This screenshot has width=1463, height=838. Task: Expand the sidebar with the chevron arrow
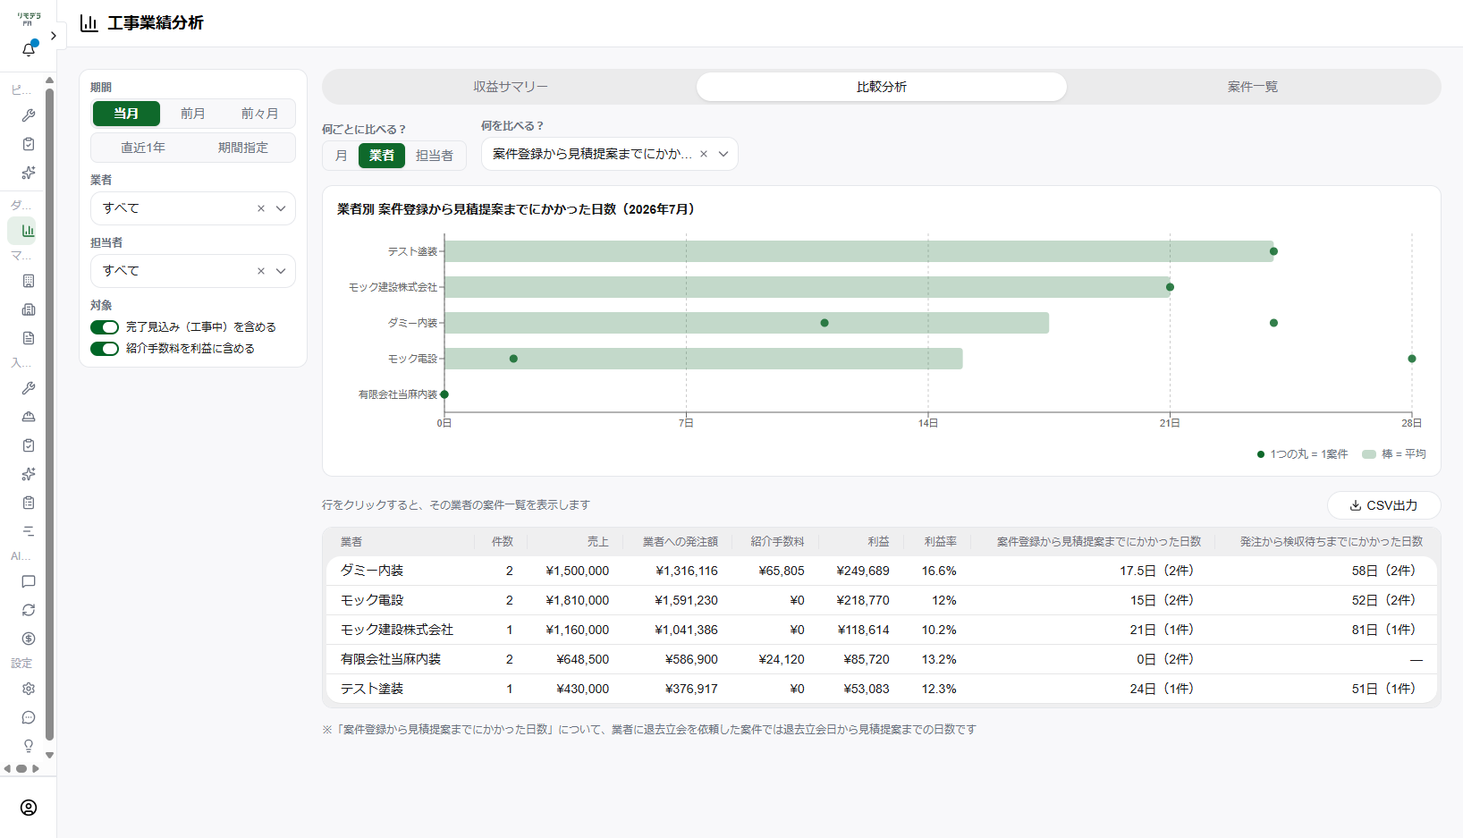coord(54,36)
